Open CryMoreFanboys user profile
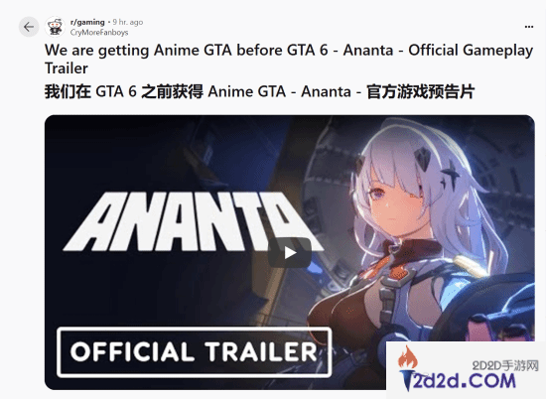Image resolution: width=546 pixels, height=399 pixels. click(99, 33)
